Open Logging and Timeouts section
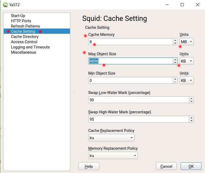Viewport: 205px width, 173px height. (x=30, y=47)
